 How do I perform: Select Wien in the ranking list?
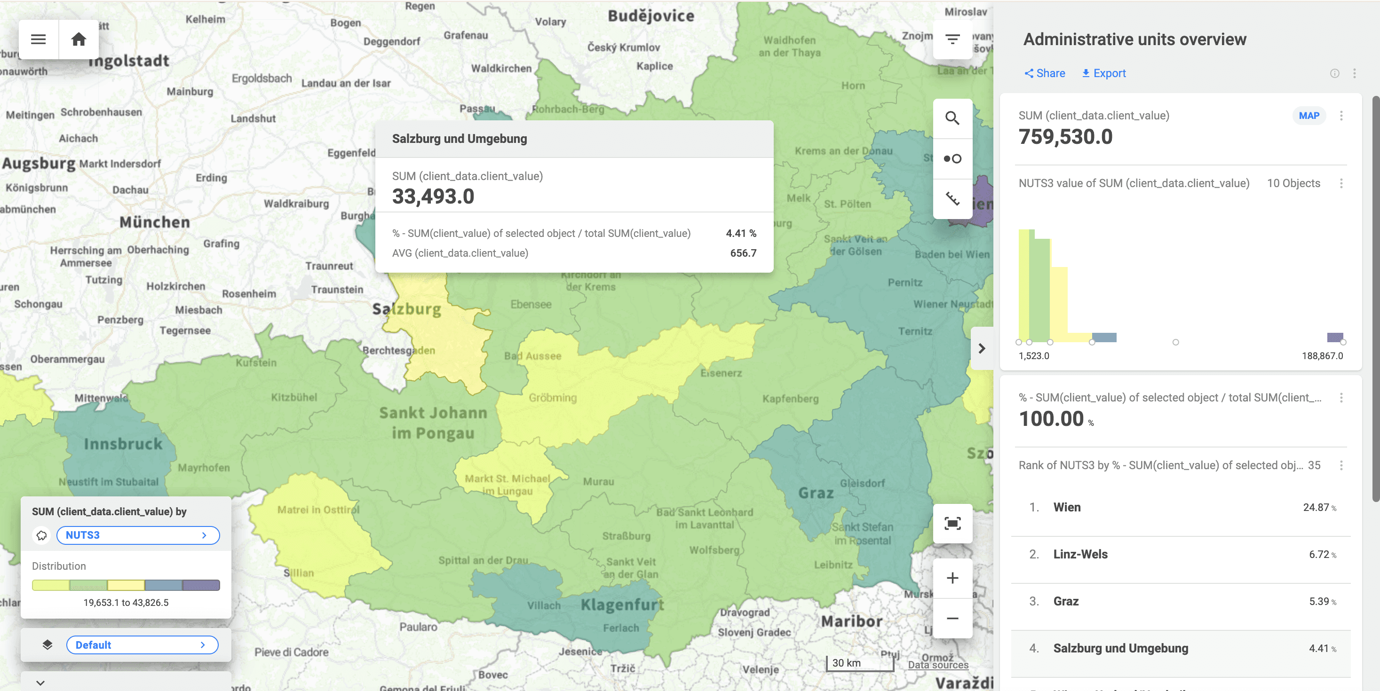(1067, 507)
